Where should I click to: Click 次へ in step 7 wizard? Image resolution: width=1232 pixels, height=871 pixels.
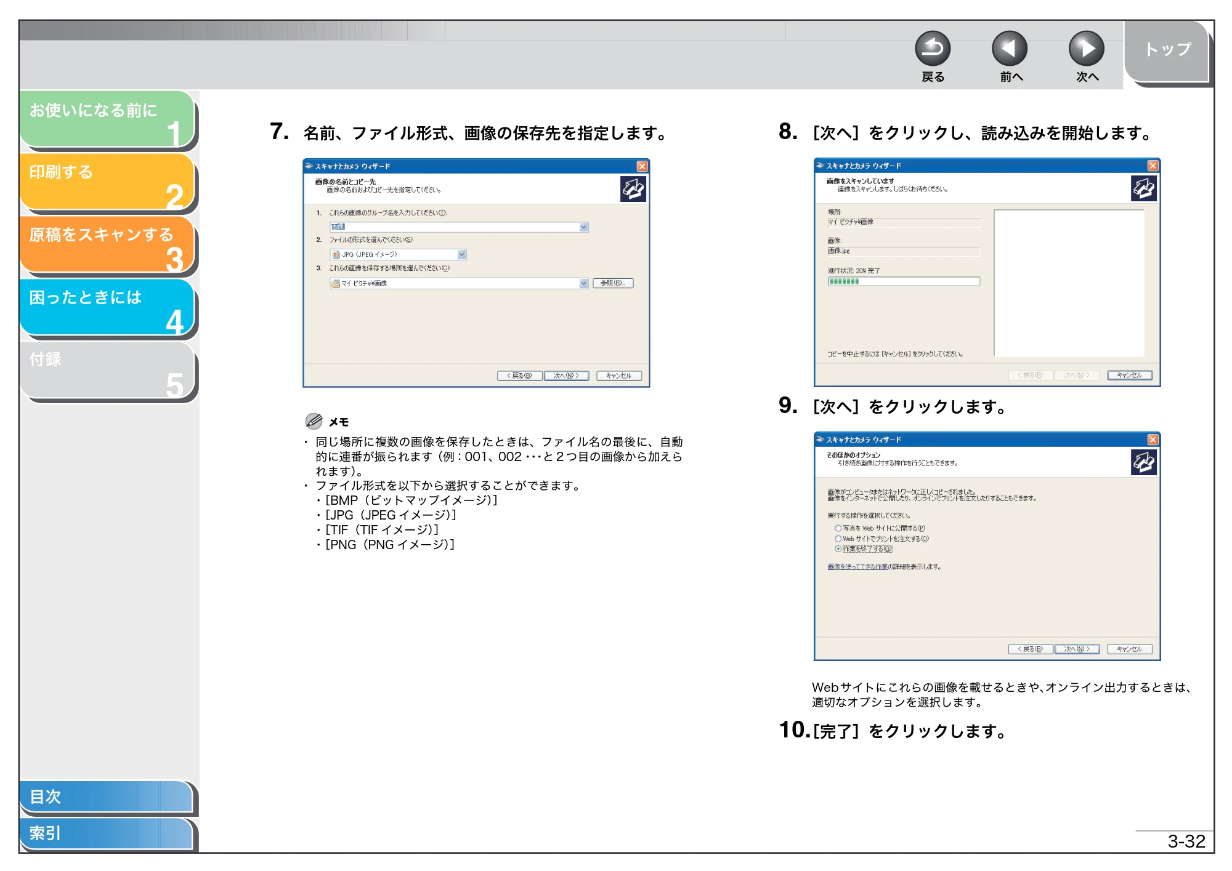tap(566, 375)
